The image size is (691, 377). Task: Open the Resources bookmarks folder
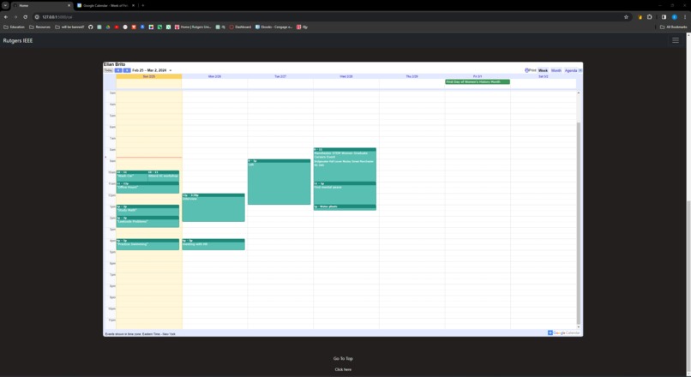click(39, 27)
